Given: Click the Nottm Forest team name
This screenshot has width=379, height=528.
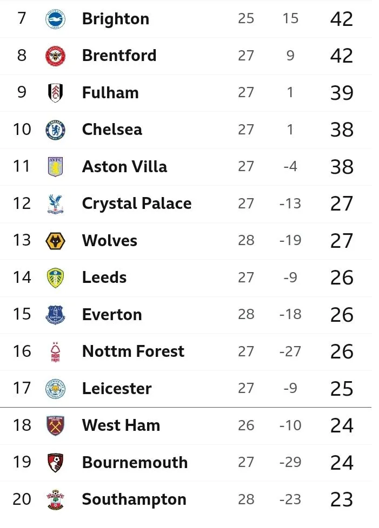Looking at the screenshot, I should click(133, 351).
